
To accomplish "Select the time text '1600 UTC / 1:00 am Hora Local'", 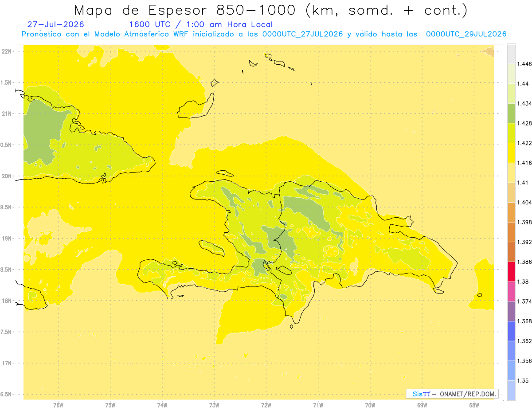I will [x=200, y=24].
